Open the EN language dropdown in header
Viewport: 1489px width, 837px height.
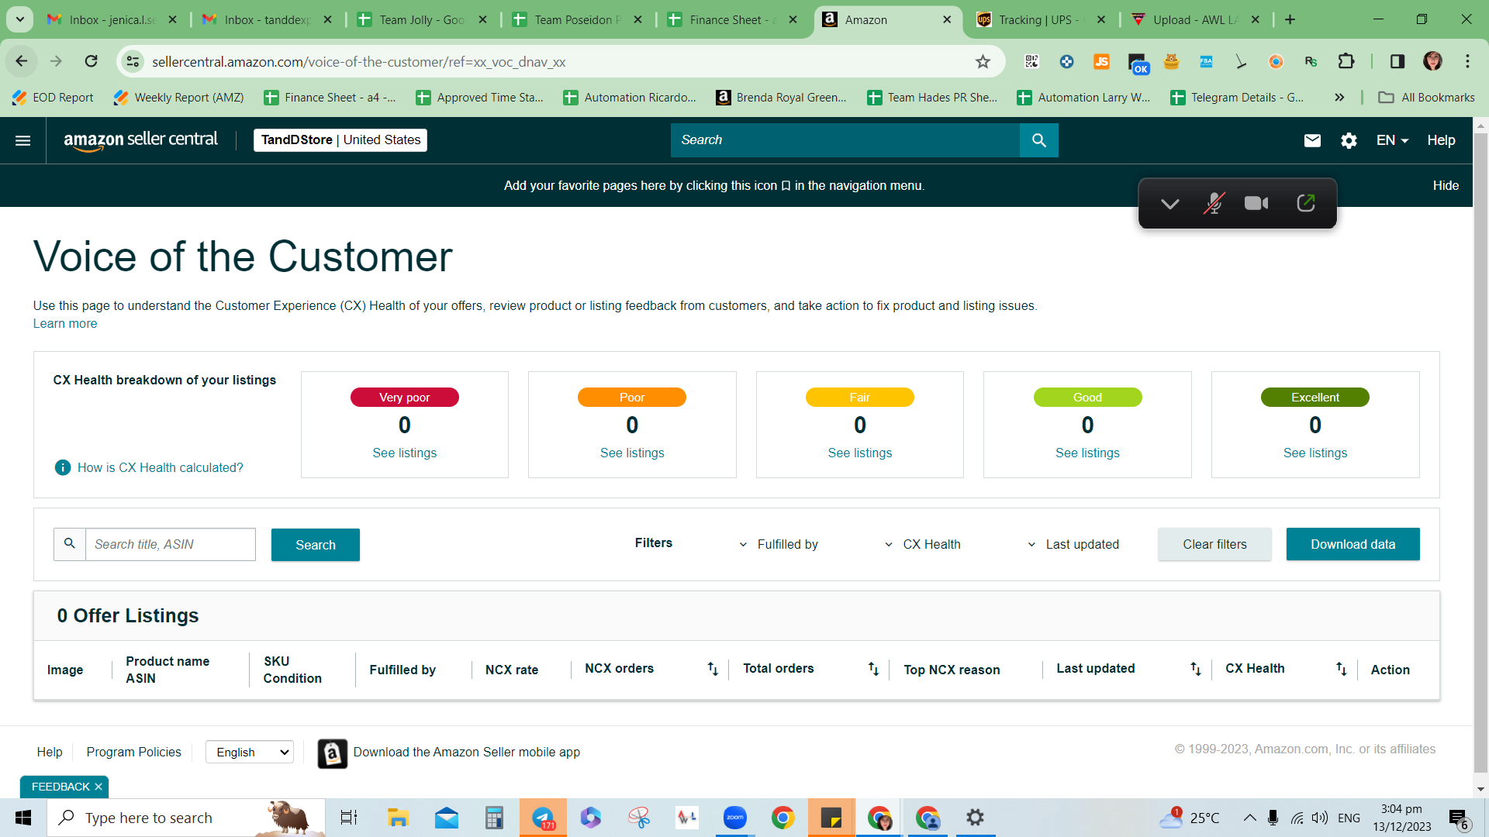(1392, 140)
